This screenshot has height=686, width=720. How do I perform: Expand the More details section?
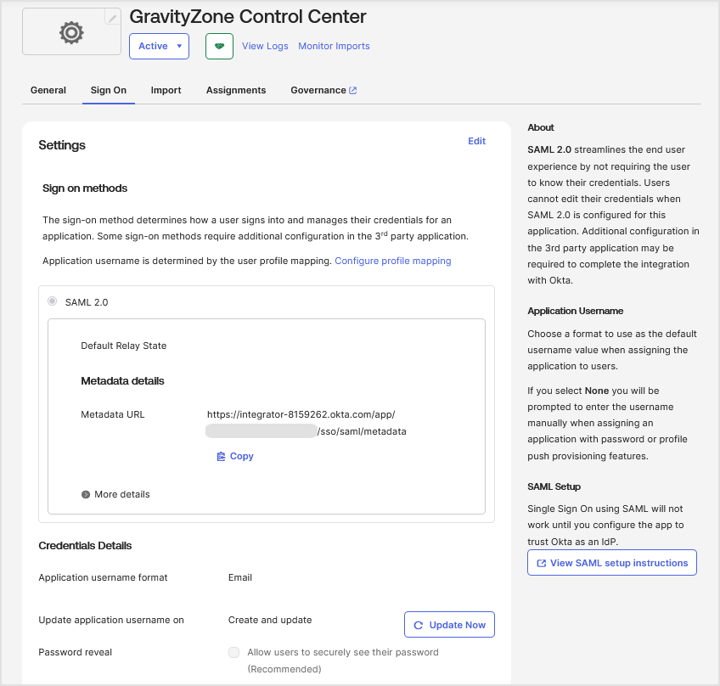tap(115, 494)
